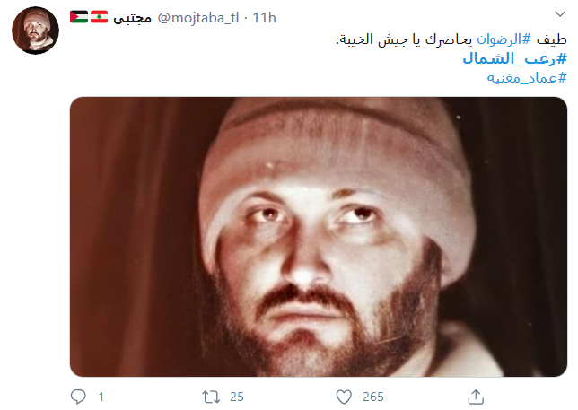Viewport: 578px width, 410px height.
Task: Click the display name مجتبى
Action: [132, 18]
